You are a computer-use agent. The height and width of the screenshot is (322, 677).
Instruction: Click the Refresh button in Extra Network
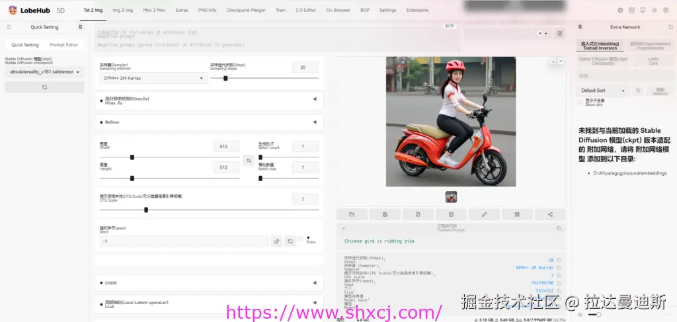tap(660, 91)
